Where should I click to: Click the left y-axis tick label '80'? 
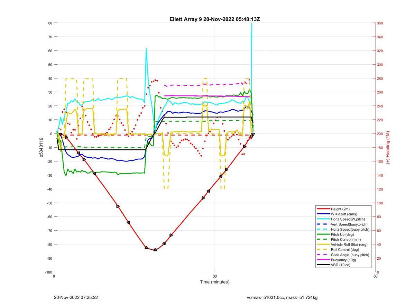click(50, 23)
